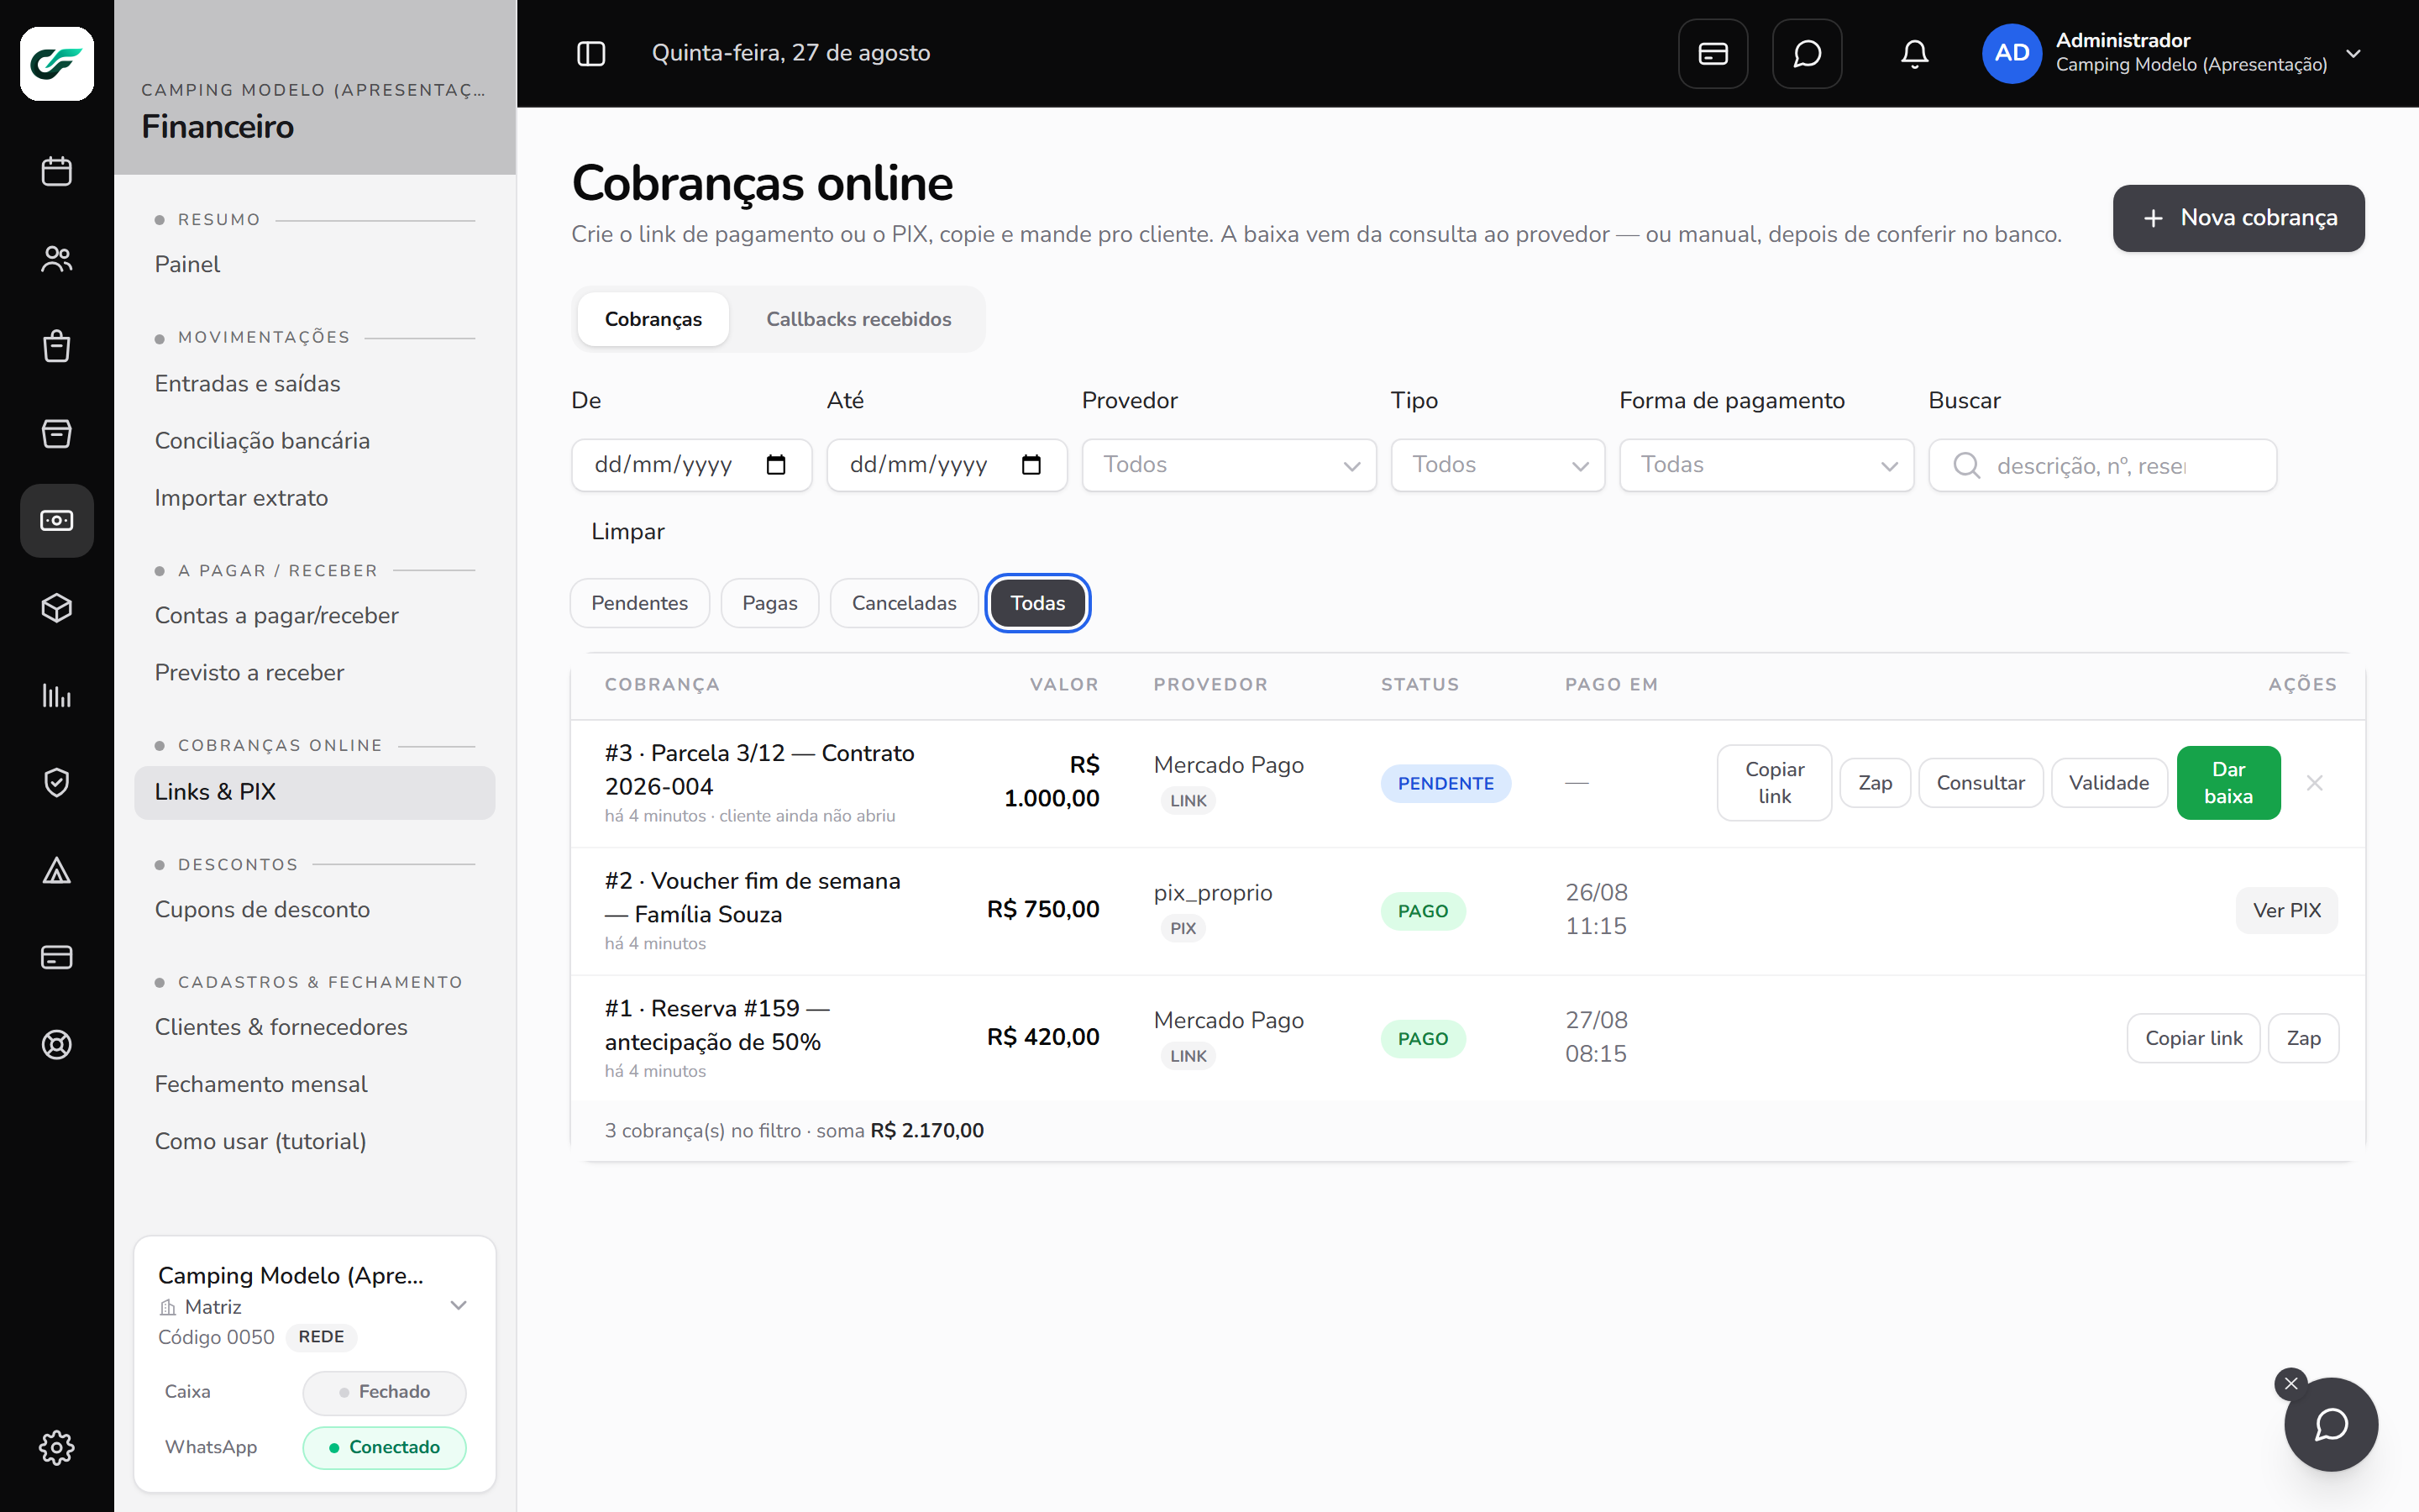Open the storefront icon in the left rail
The image size is (2419, 1512).
pyautogui.click(x=57, y=433)
